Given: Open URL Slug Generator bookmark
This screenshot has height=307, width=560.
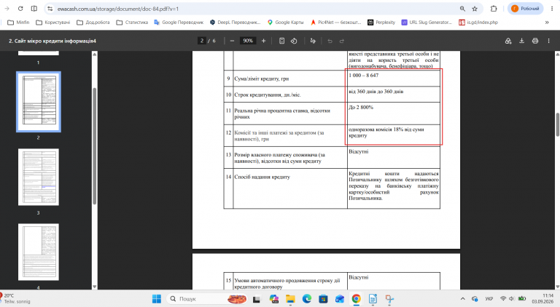Looking at the screenshot, I should pyautogui.click(x=427, y=22).
